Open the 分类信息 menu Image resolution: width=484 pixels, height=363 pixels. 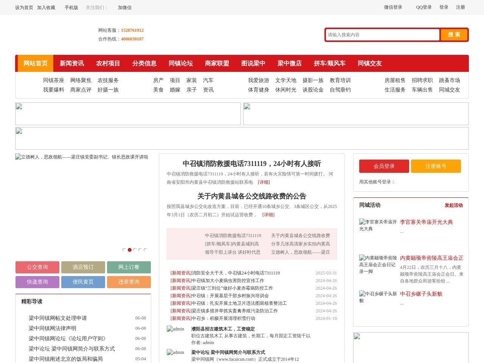(145, 63)
